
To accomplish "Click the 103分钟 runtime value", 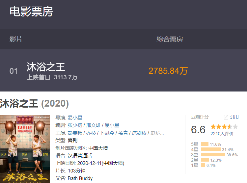I will pyautogui.click(x=76, y=171).
